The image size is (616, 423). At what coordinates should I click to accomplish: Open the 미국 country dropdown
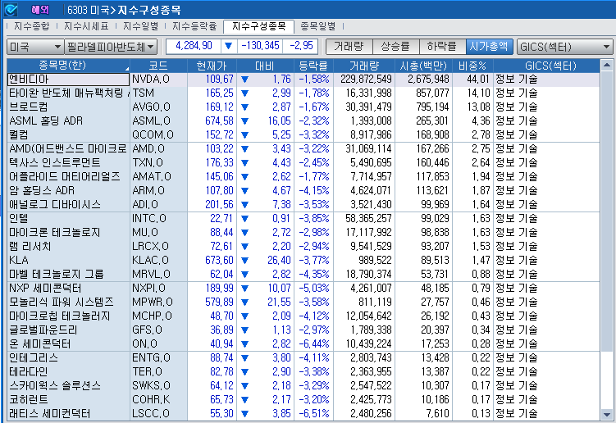click(35, 47)
